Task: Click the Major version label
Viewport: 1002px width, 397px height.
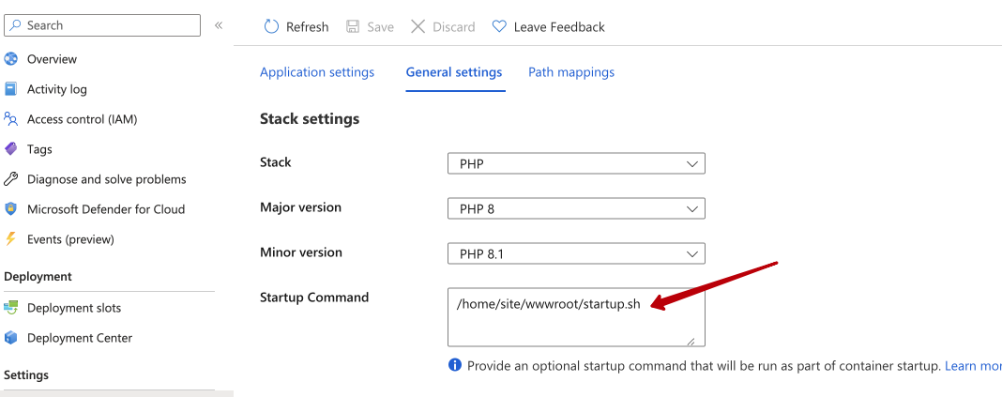Action: pyautogui.click(x=301, y=207)
